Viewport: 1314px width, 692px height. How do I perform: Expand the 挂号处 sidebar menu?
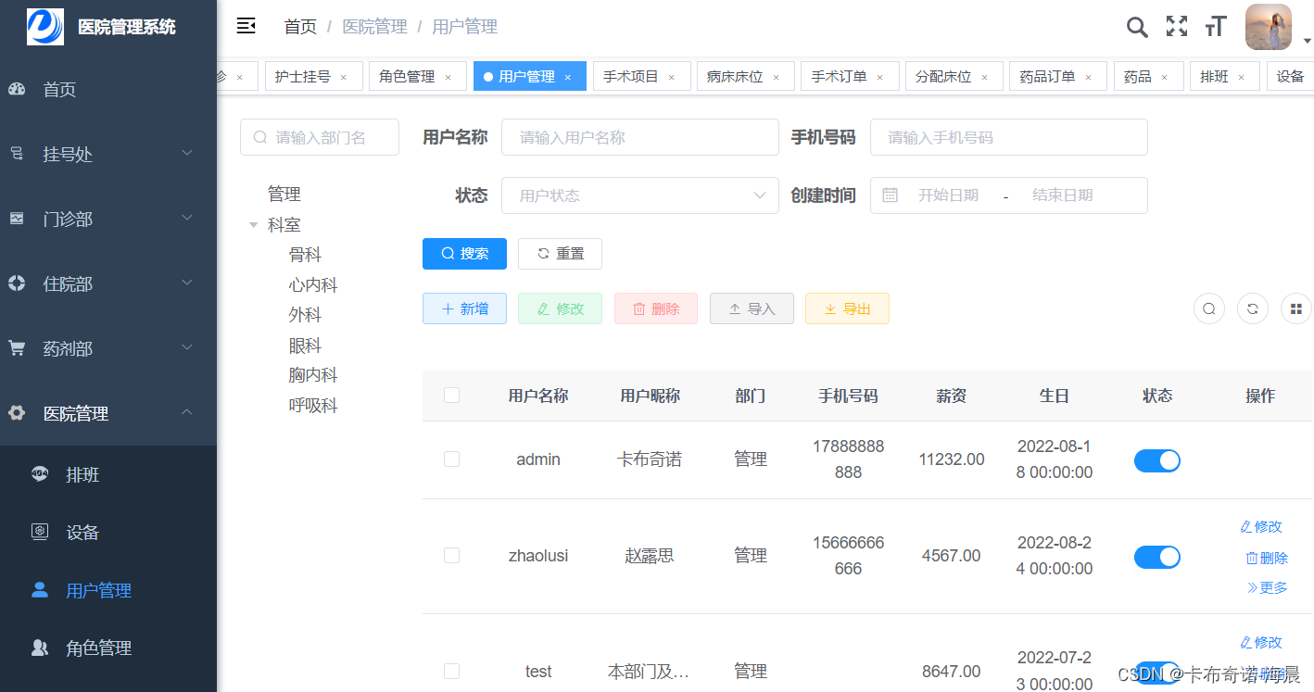pyautogui.click(x=108, y=154)
